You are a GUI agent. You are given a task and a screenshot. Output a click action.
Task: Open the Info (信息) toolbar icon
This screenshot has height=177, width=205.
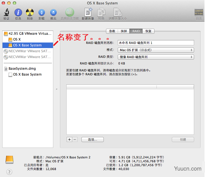[x=18, y=13]
